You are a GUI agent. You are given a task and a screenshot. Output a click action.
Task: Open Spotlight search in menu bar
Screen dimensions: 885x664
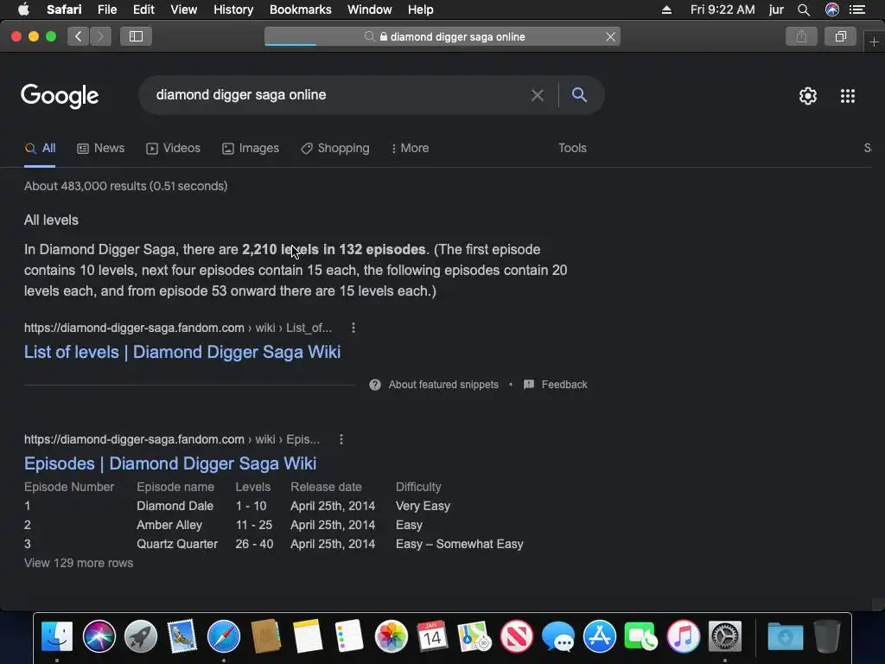coord(804,10)
